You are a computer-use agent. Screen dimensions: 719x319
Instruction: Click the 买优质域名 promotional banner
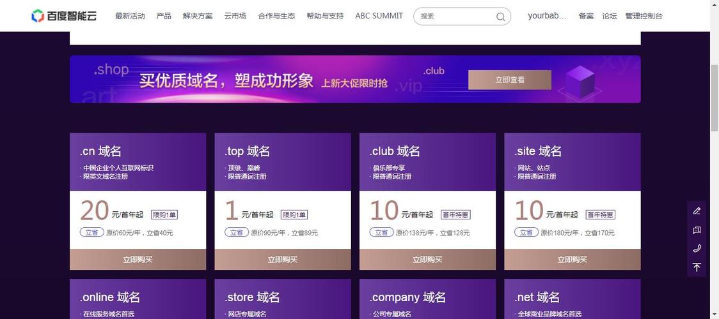click(x=355, y=79)
